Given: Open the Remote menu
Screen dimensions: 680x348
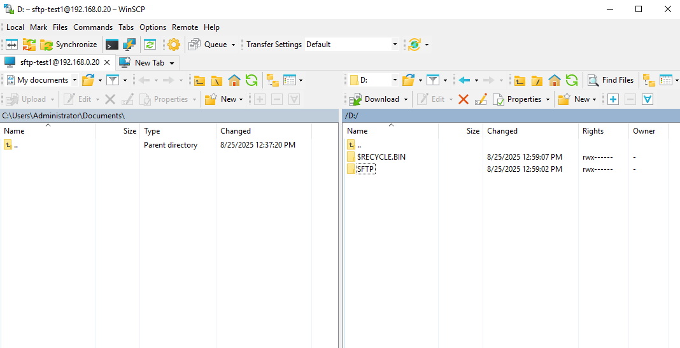Looking at the screenshot, I should (185, 27).
